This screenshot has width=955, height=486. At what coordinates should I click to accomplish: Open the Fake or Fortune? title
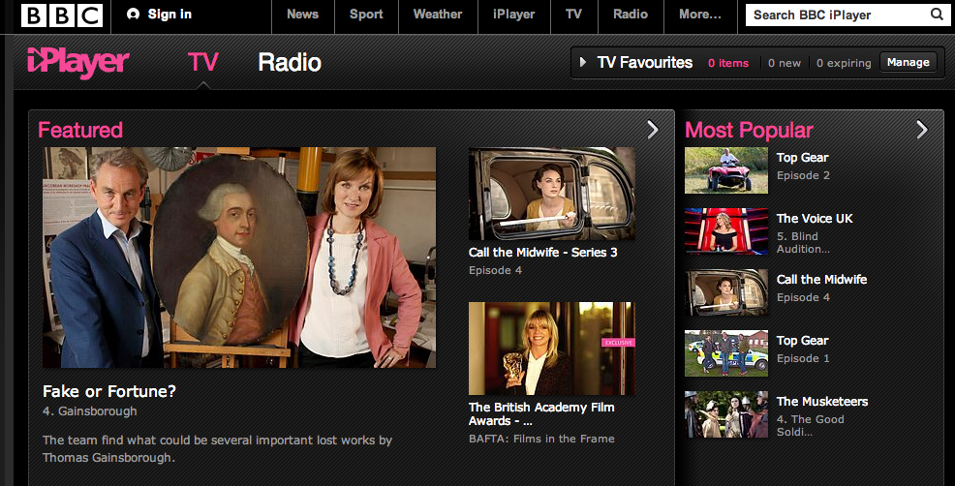pos(109,391)
